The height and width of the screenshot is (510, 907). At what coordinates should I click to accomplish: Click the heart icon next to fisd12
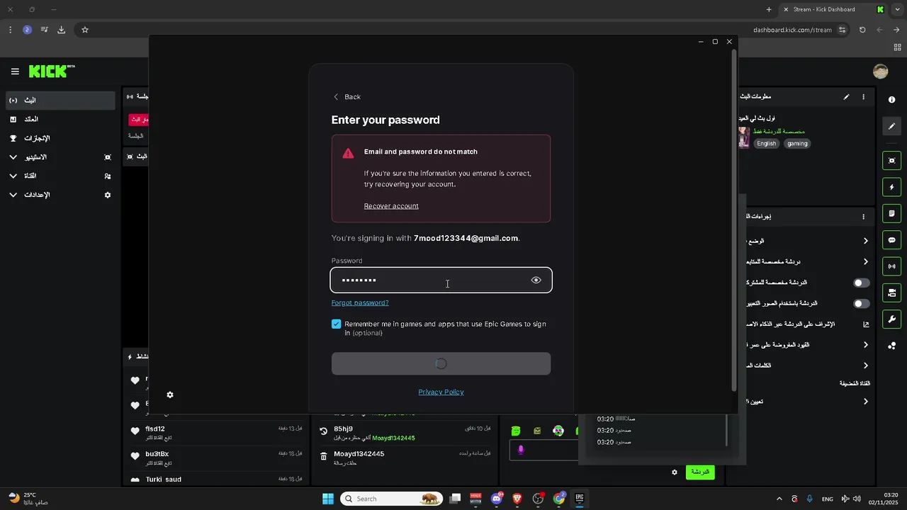pos(135,431)
